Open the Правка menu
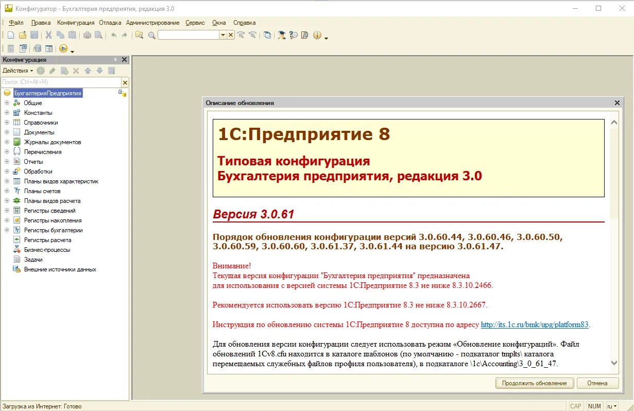 click(41, 23)
